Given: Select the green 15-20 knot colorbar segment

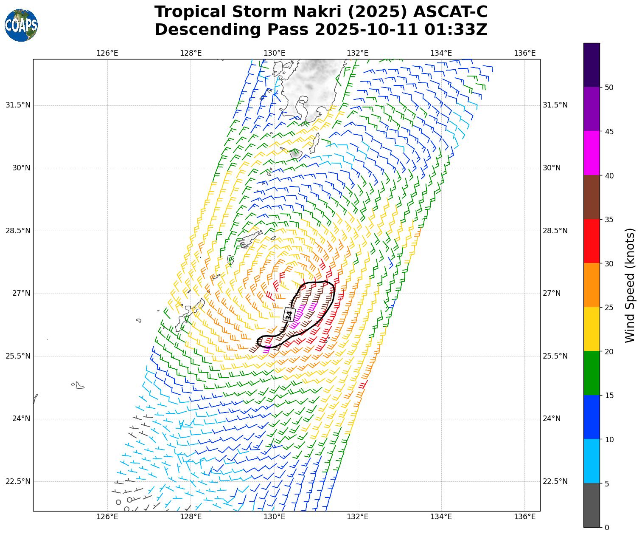Looking at the screenshot, I should pos(592,373).
